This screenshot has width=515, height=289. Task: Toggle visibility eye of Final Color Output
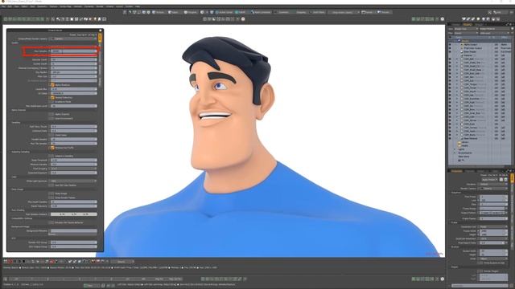[450, 48]
